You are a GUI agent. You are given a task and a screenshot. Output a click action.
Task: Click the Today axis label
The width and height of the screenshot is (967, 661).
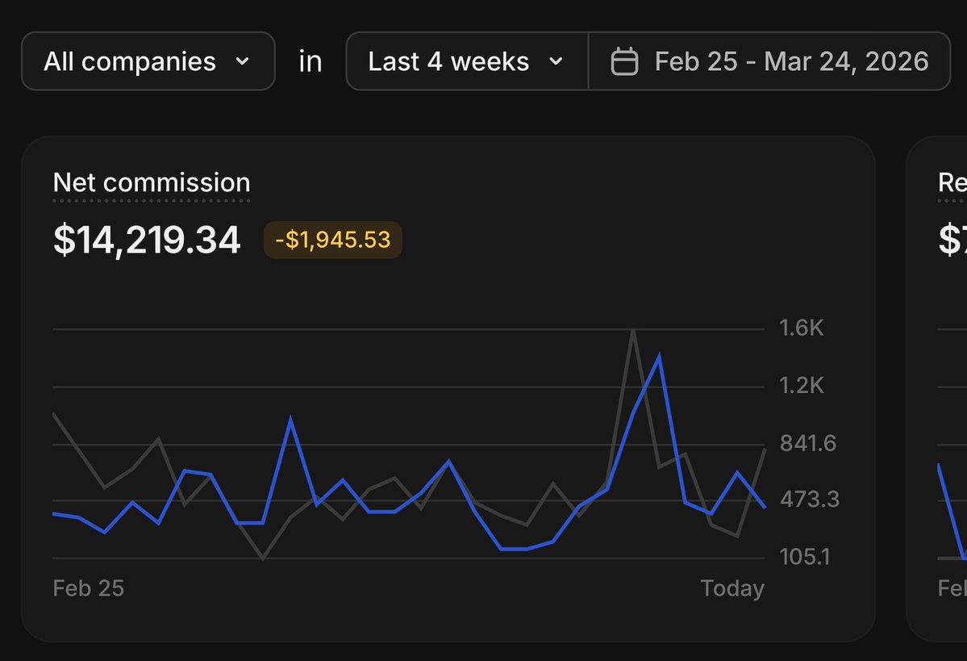(x=732, y=588)
